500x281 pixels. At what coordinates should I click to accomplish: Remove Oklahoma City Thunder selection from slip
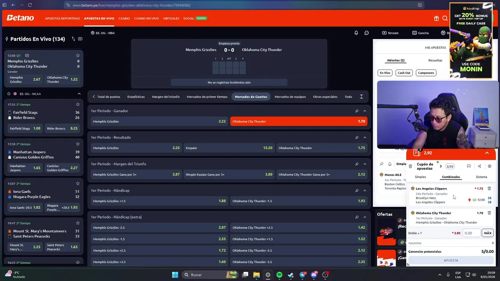click(x=489, y=213)
